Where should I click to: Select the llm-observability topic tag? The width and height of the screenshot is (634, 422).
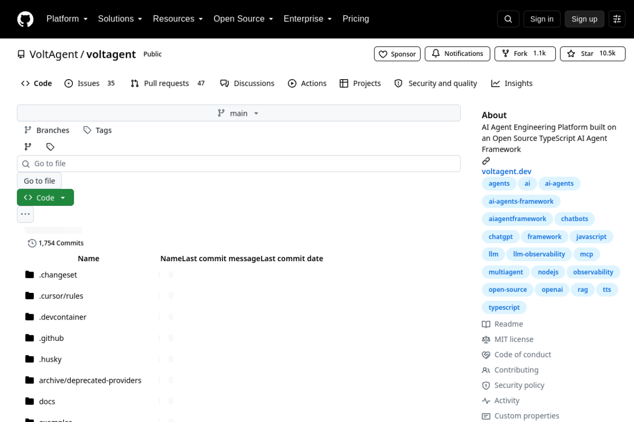(x=539, y=254)
